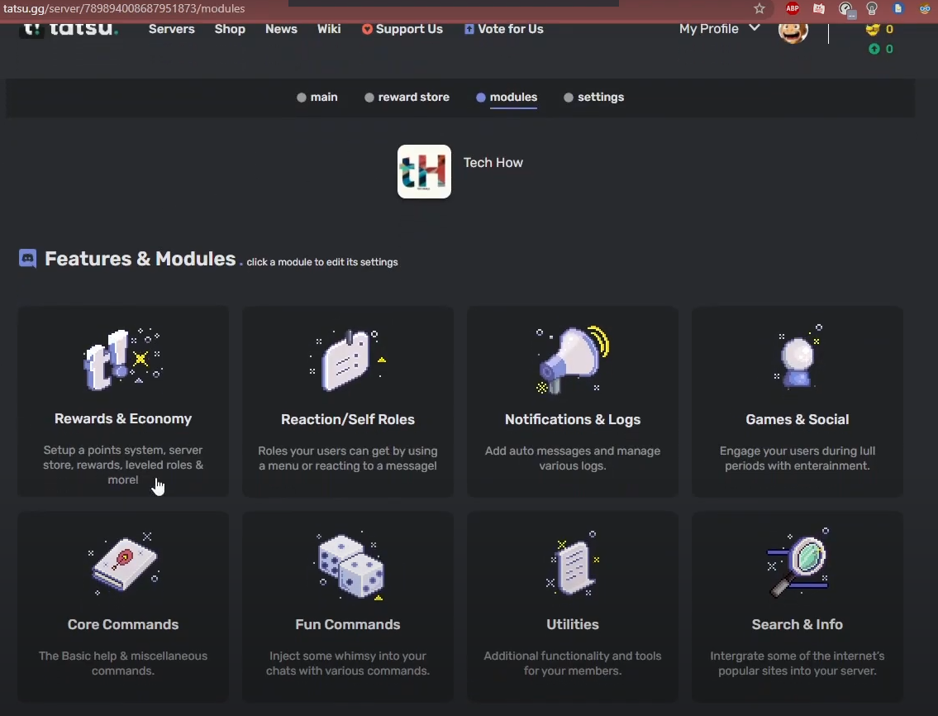Click the Reaction/Self Roles speech bubble icon

(x=348, y=360)
